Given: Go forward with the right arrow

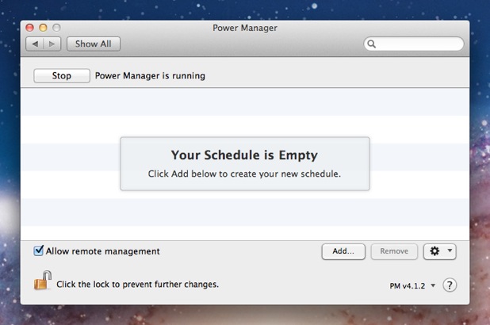Looking at the screenshot, I should click(x=52, y=44).
